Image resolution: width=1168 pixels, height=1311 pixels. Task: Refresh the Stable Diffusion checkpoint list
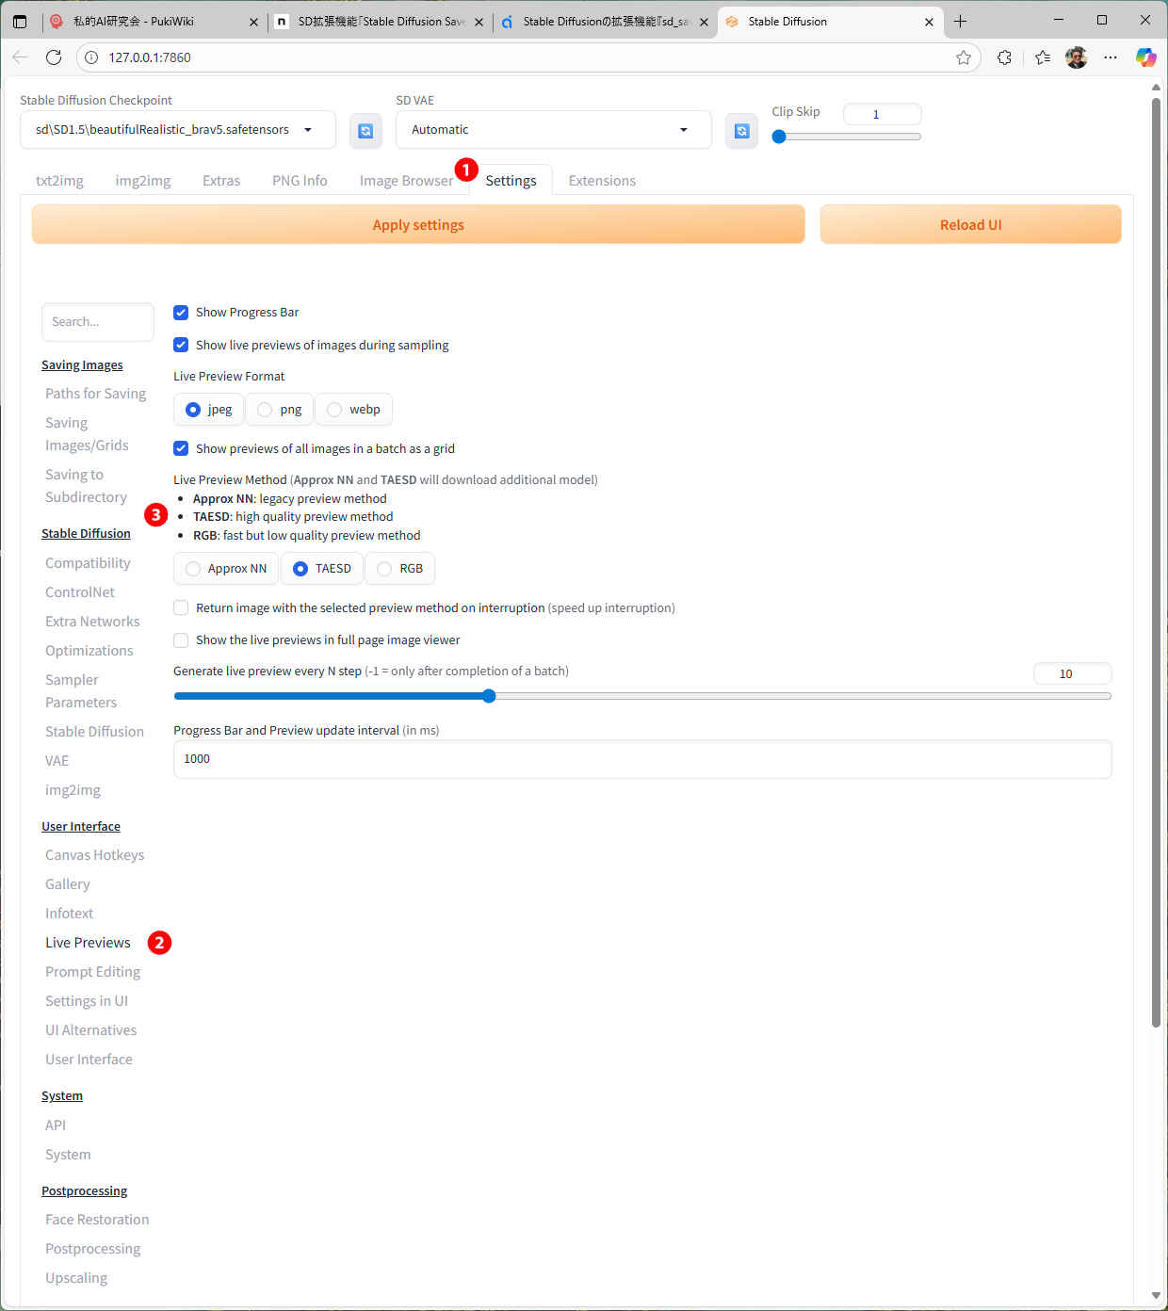click(365, 131)
